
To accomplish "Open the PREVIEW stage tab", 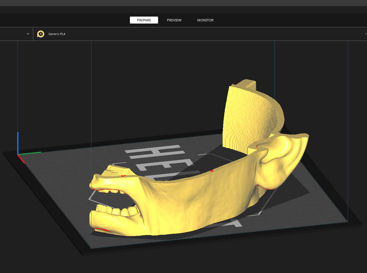I will [x=174, y=20].
